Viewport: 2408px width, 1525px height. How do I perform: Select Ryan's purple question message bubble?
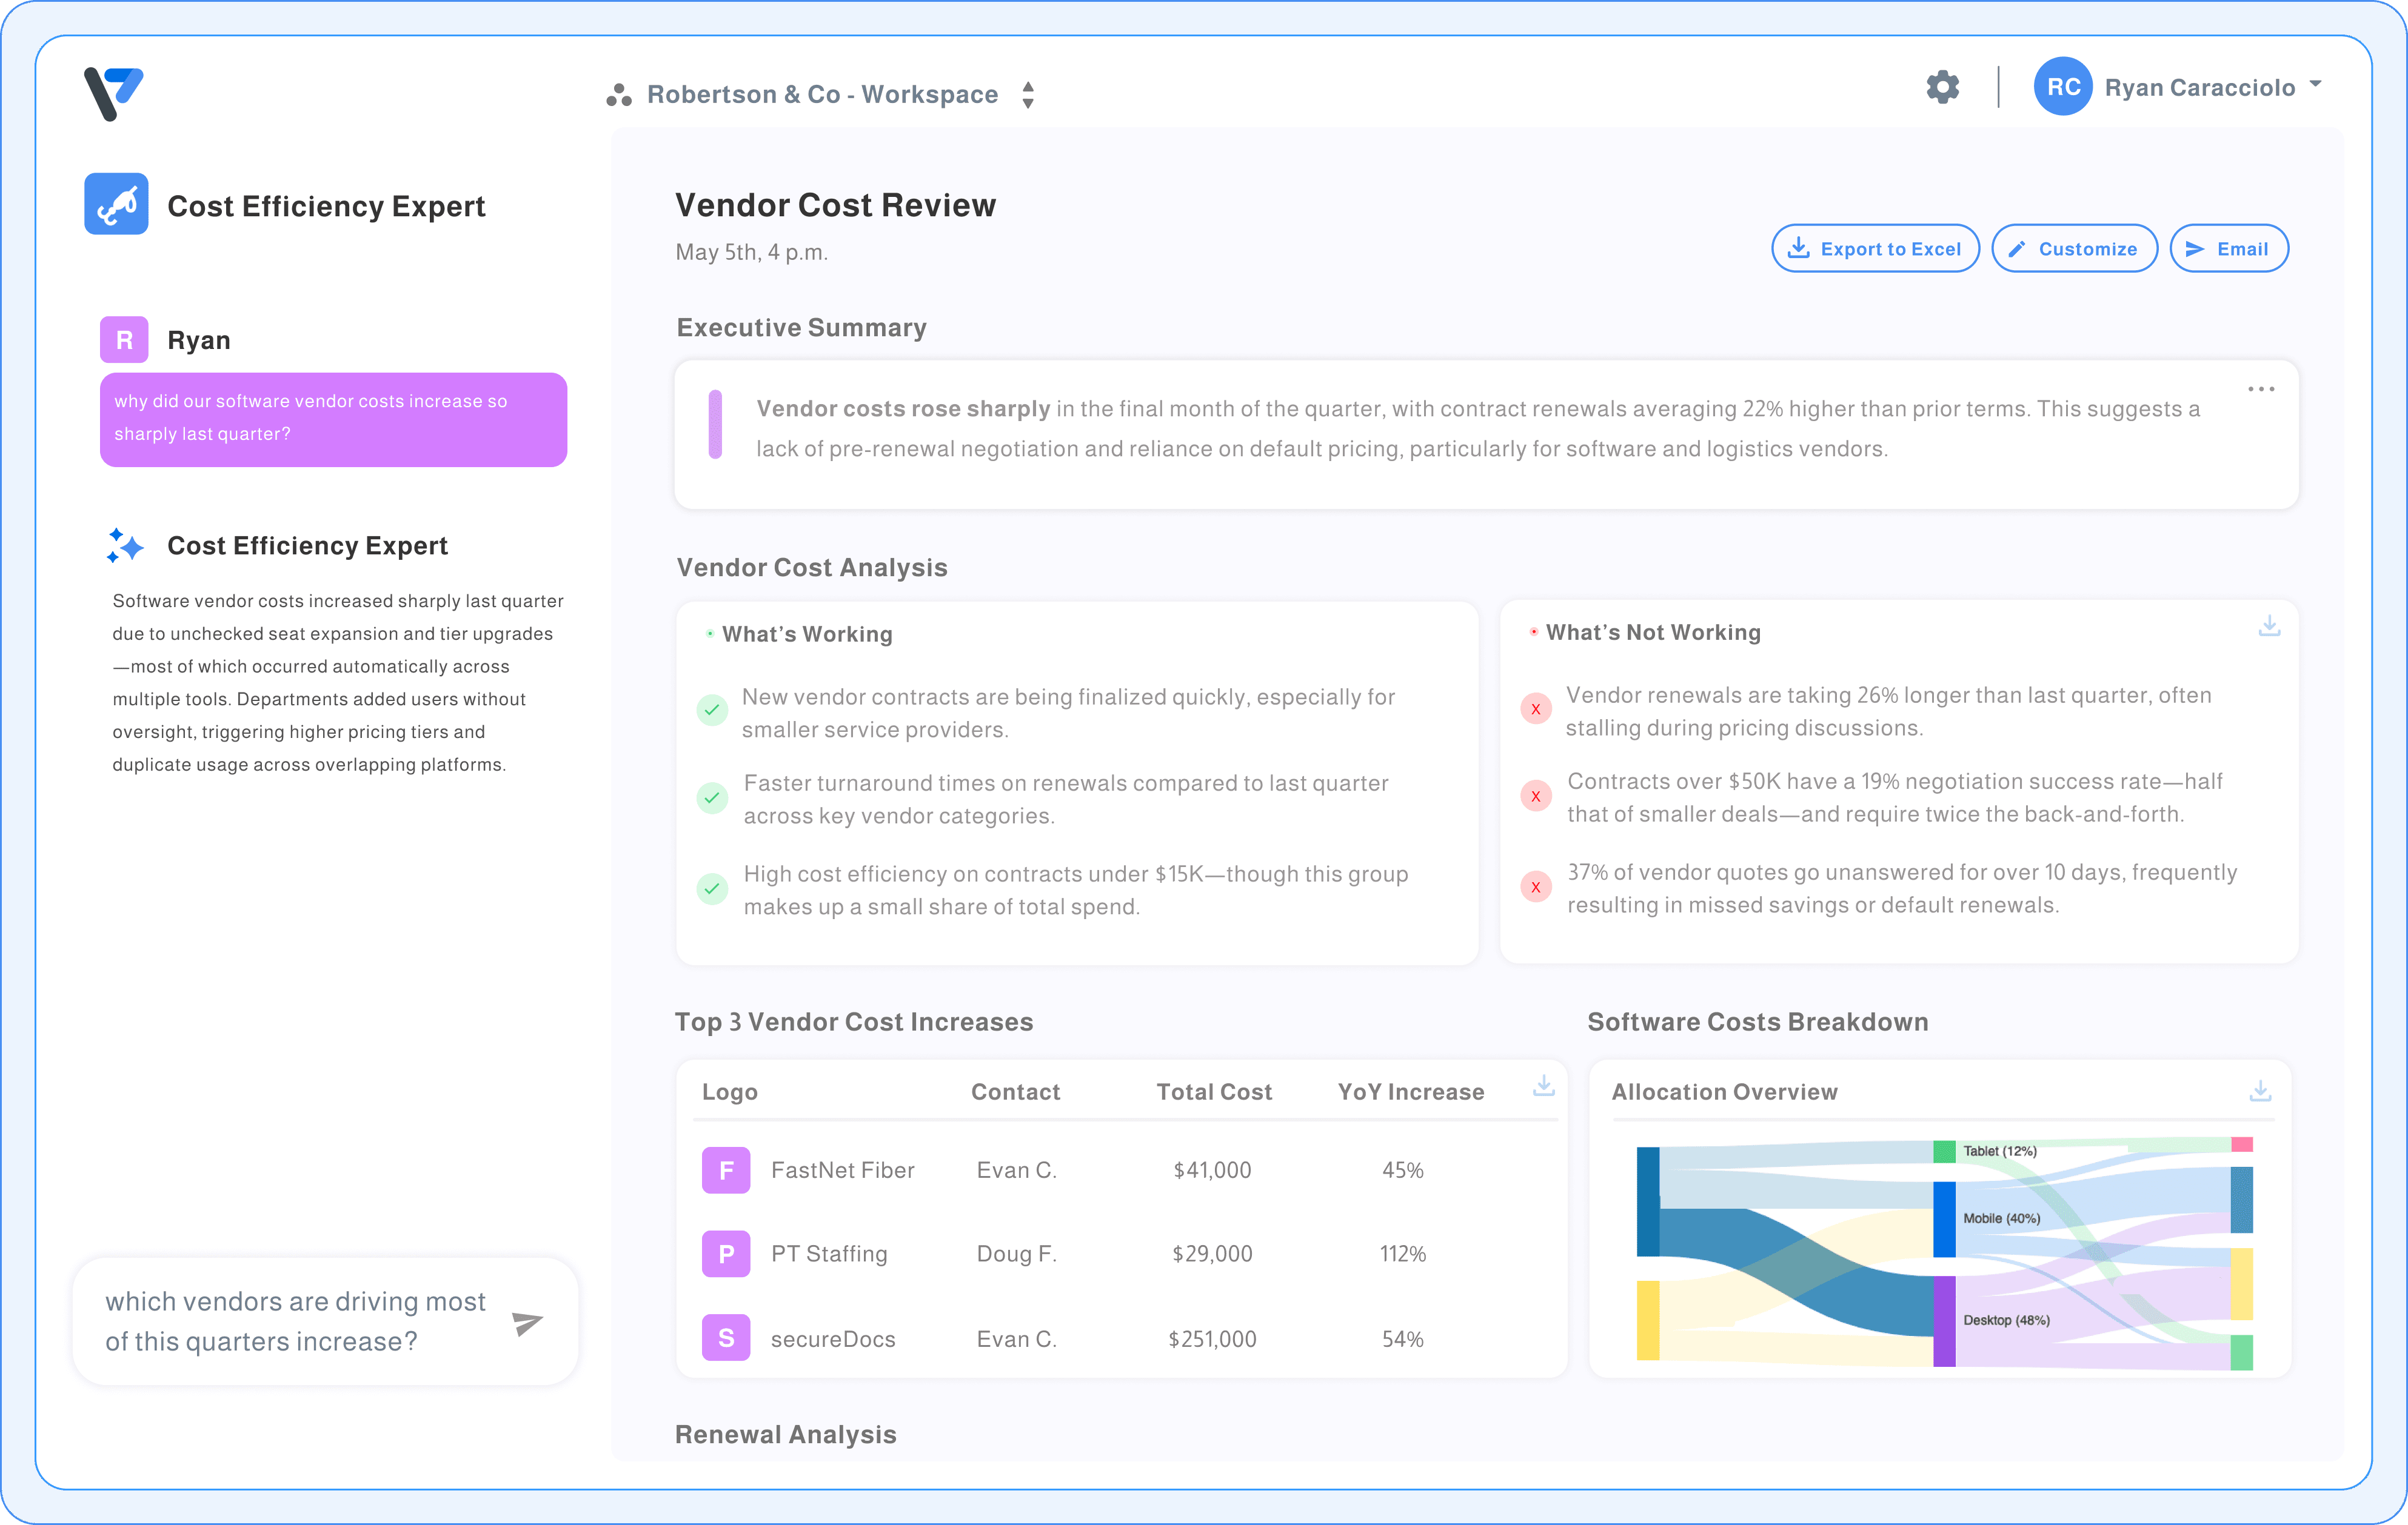(x=333, y=420)
